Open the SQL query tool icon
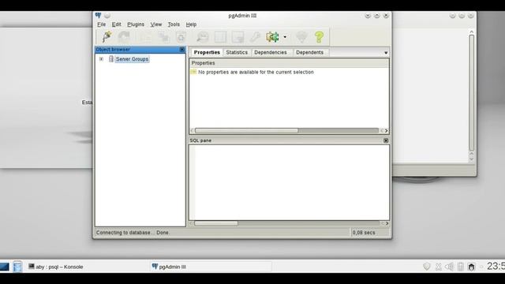 click(203, 37)
